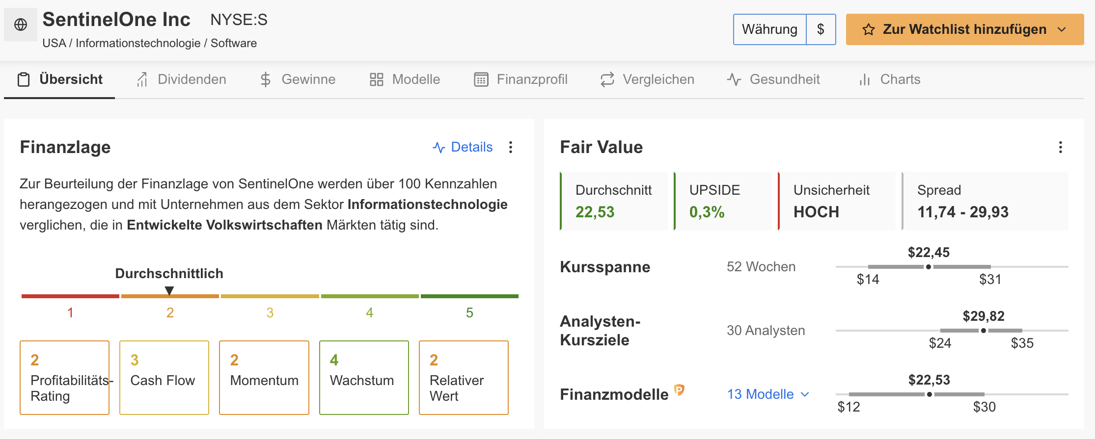Switch to the Übersicht tab

point(59,79)
